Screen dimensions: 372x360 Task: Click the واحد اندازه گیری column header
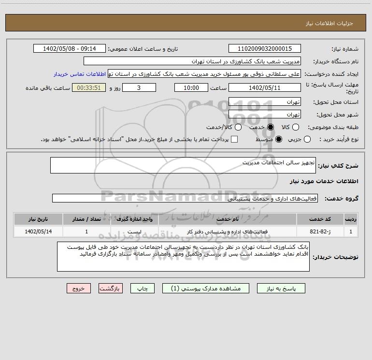[134, 219]
